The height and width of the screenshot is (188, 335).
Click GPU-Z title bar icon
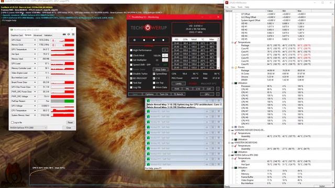[12, 30]
